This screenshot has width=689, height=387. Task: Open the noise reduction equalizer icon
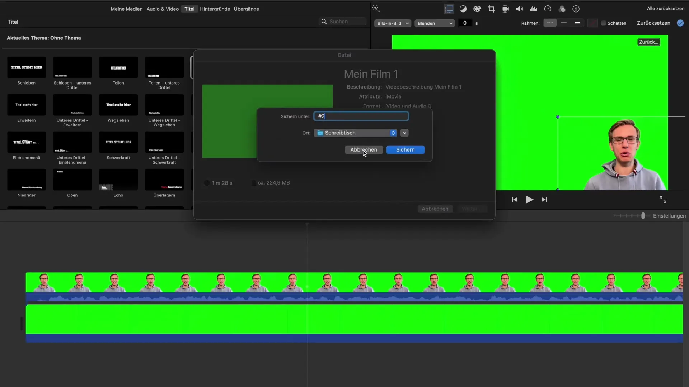point(534,9)
